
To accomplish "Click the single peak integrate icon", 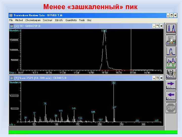I will point(171,52).
